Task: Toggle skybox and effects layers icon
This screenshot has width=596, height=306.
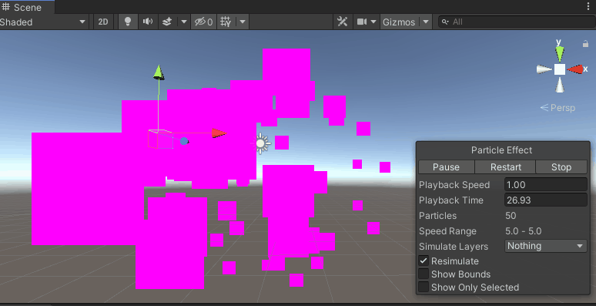Action: tap(167, 22)
